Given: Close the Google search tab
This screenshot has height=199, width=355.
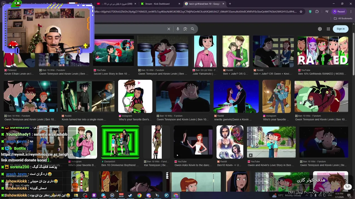Looking at the screenshot, I should click(x=223, y=4).
